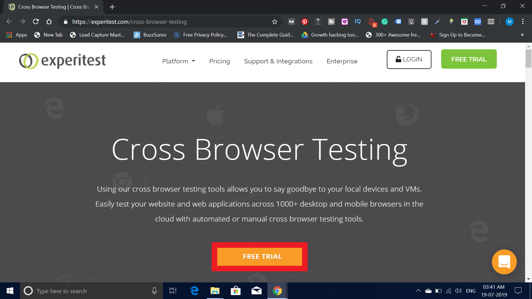Expand the Platform dropdown menu
Image resolution: width=532 pixels, height=299 pixels.
click(178, 61)
